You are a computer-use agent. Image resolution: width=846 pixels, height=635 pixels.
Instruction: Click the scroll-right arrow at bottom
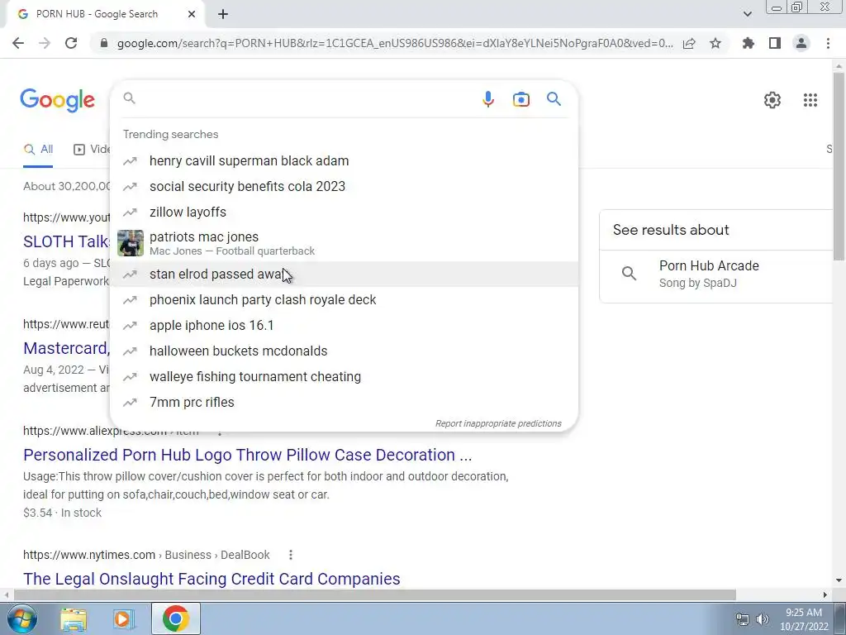tap(825, 595)
